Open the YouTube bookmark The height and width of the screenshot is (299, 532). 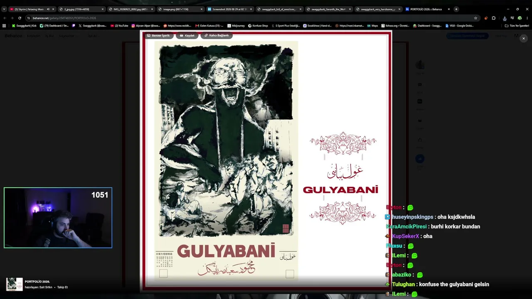(119, 26)
